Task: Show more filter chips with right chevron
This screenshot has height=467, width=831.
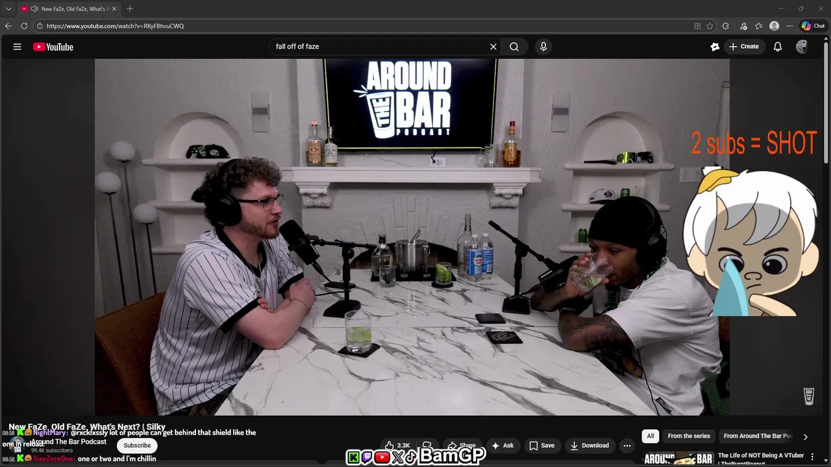Action: (805, 437)
